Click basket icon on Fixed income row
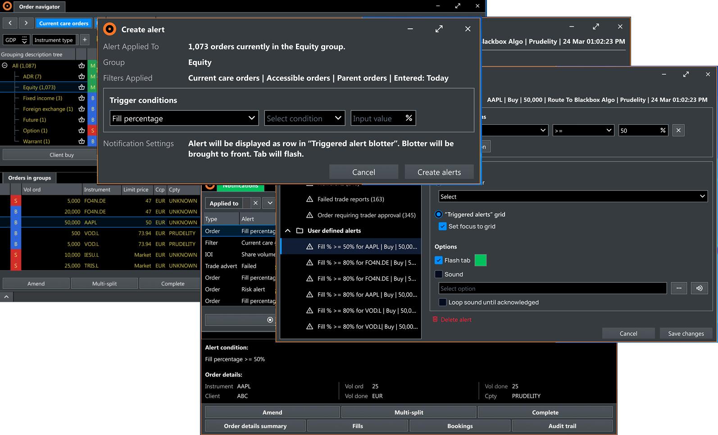The width and height of the screenshot is (718, 435). (82, 98)
